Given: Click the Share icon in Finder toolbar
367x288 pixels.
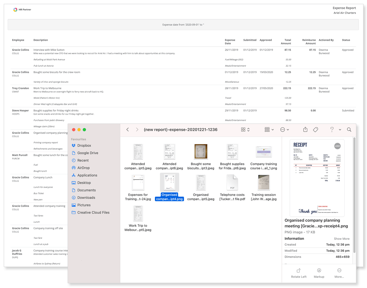Looking at the screenshot, I should pos(305,130).
